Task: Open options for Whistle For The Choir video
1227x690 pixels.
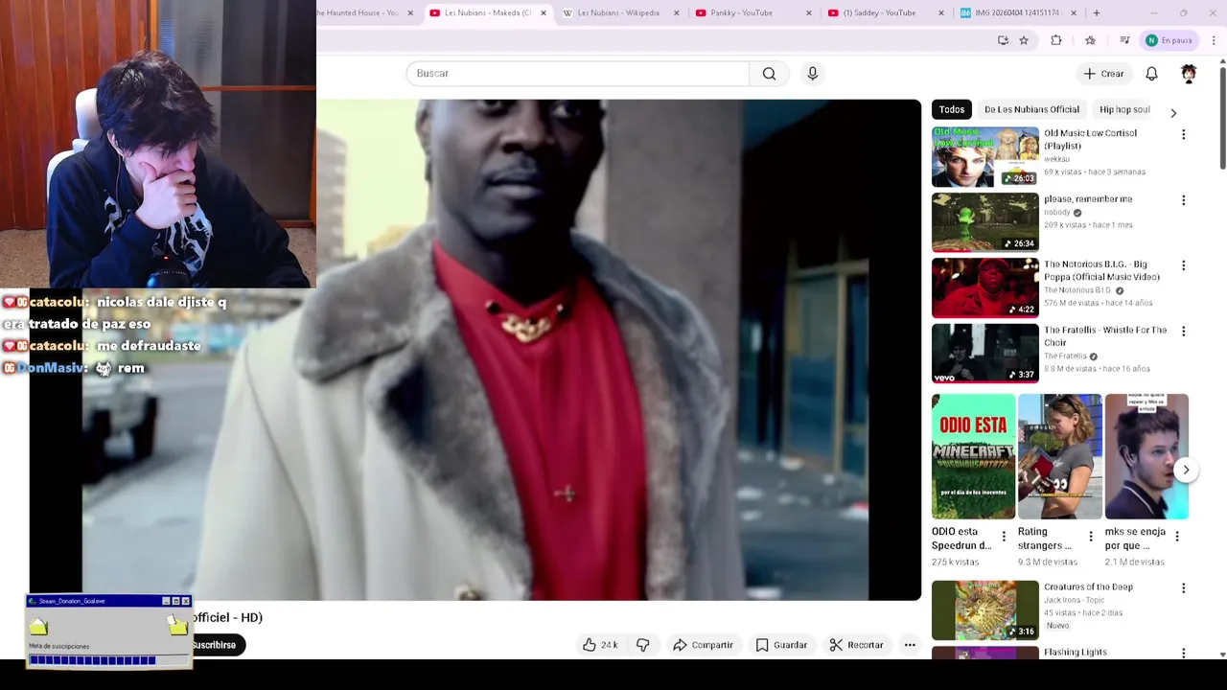Action: [x=1183, y=332]
